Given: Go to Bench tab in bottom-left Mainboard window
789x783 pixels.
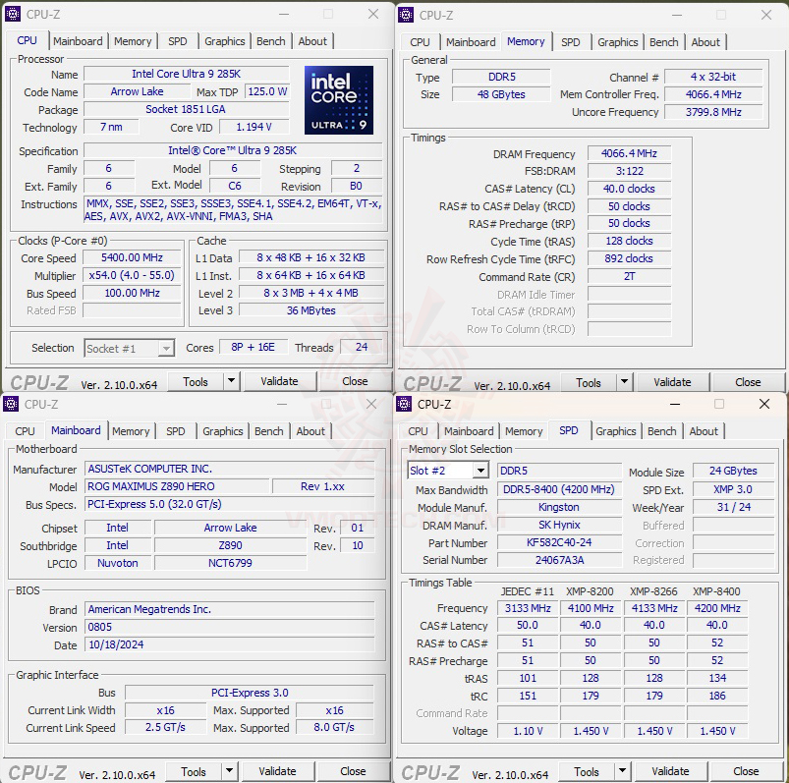Looking at the screenshot, I should point(268,431).
